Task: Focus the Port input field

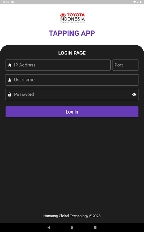Action: click(125, 65)
